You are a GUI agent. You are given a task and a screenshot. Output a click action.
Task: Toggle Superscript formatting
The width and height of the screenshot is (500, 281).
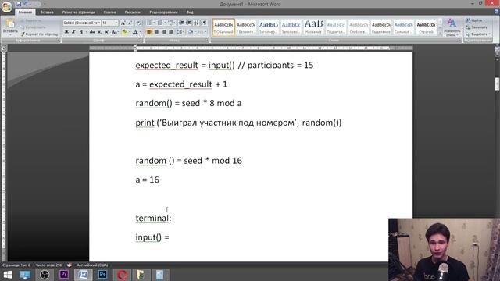click(107, 32)
